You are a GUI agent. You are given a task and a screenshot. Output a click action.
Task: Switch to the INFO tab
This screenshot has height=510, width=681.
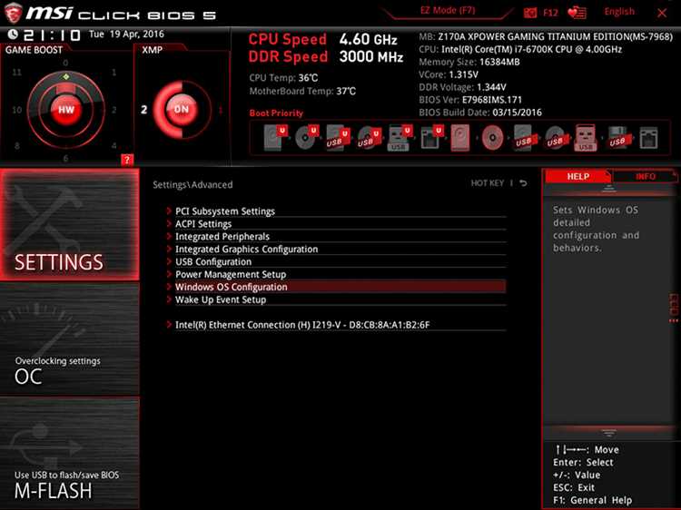(646, 177)
